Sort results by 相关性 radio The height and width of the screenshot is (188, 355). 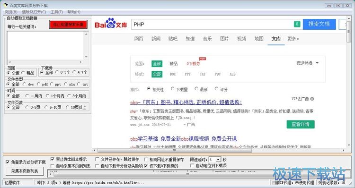[149, 89]
